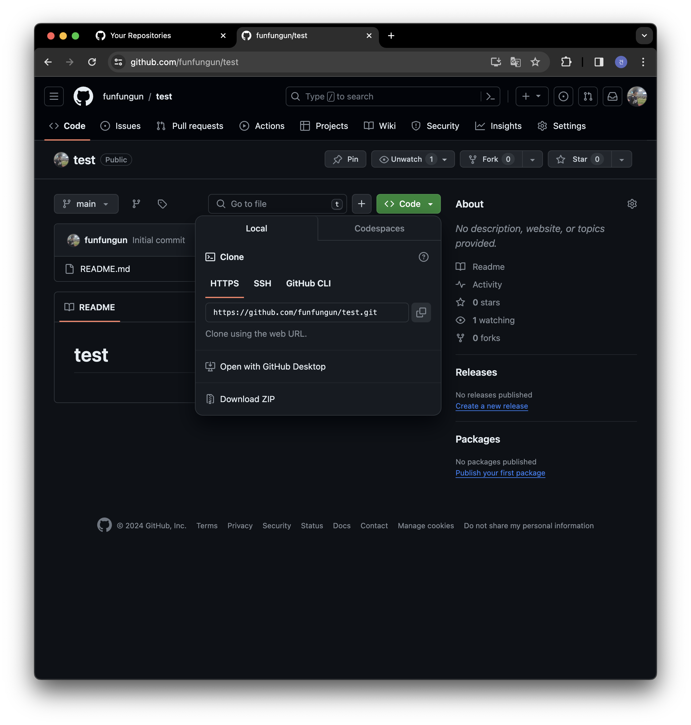Toggle Unwatch for this repository
The image size is (691, 725).
(x=406, y=159)
